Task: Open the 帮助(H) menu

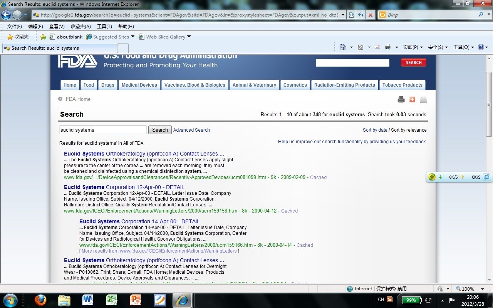Action: (x=126, y=27)
